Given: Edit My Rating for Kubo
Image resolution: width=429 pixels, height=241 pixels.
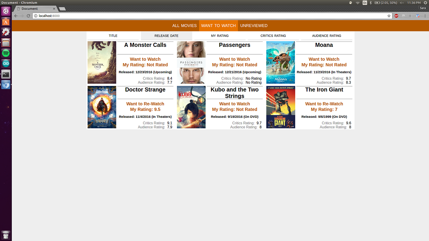Looking at the screenshot, I should (235, 110).
